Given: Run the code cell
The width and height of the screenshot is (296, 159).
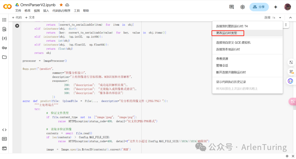Looking at the screenshot, I should click(x=17, y=26).
